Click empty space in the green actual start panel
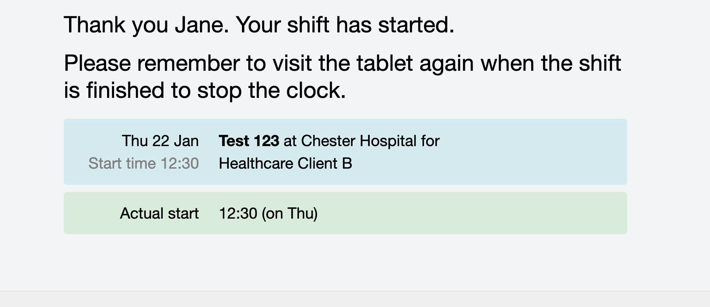 [493, 213]
